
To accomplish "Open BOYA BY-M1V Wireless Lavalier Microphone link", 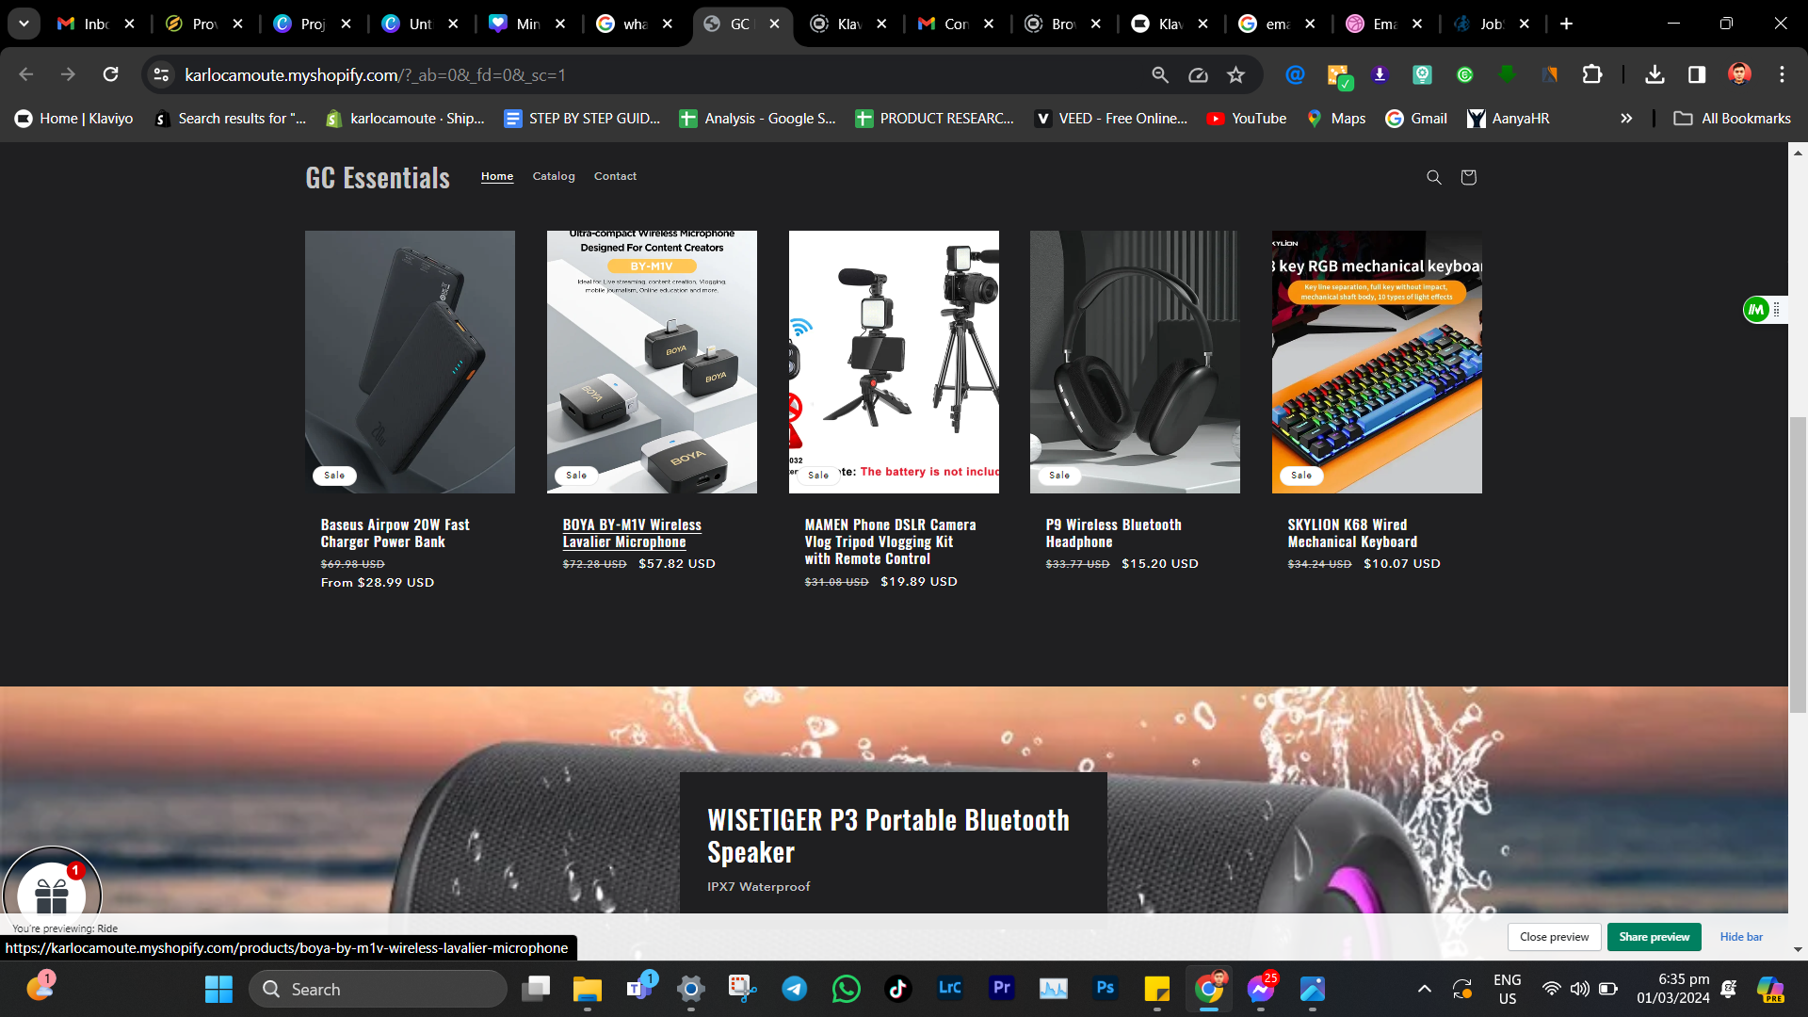I will coord(632,533).
